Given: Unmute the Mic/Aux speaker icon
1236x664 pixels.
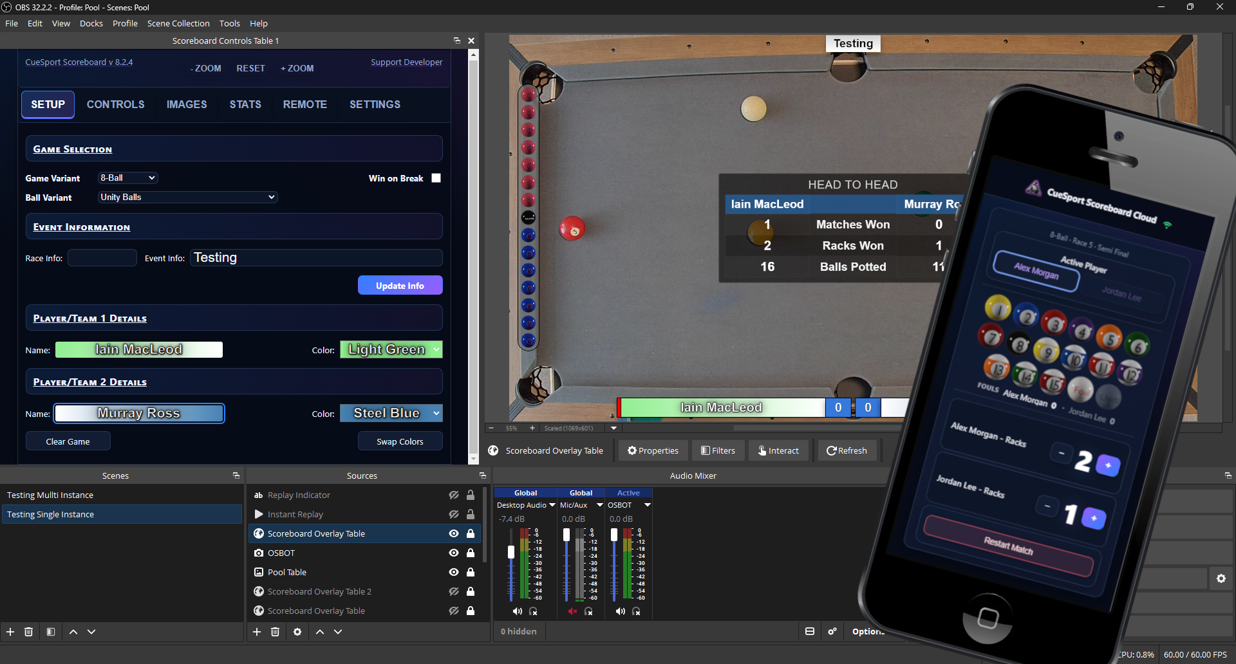Looking at the screenshot, I should tap(572, 611).
